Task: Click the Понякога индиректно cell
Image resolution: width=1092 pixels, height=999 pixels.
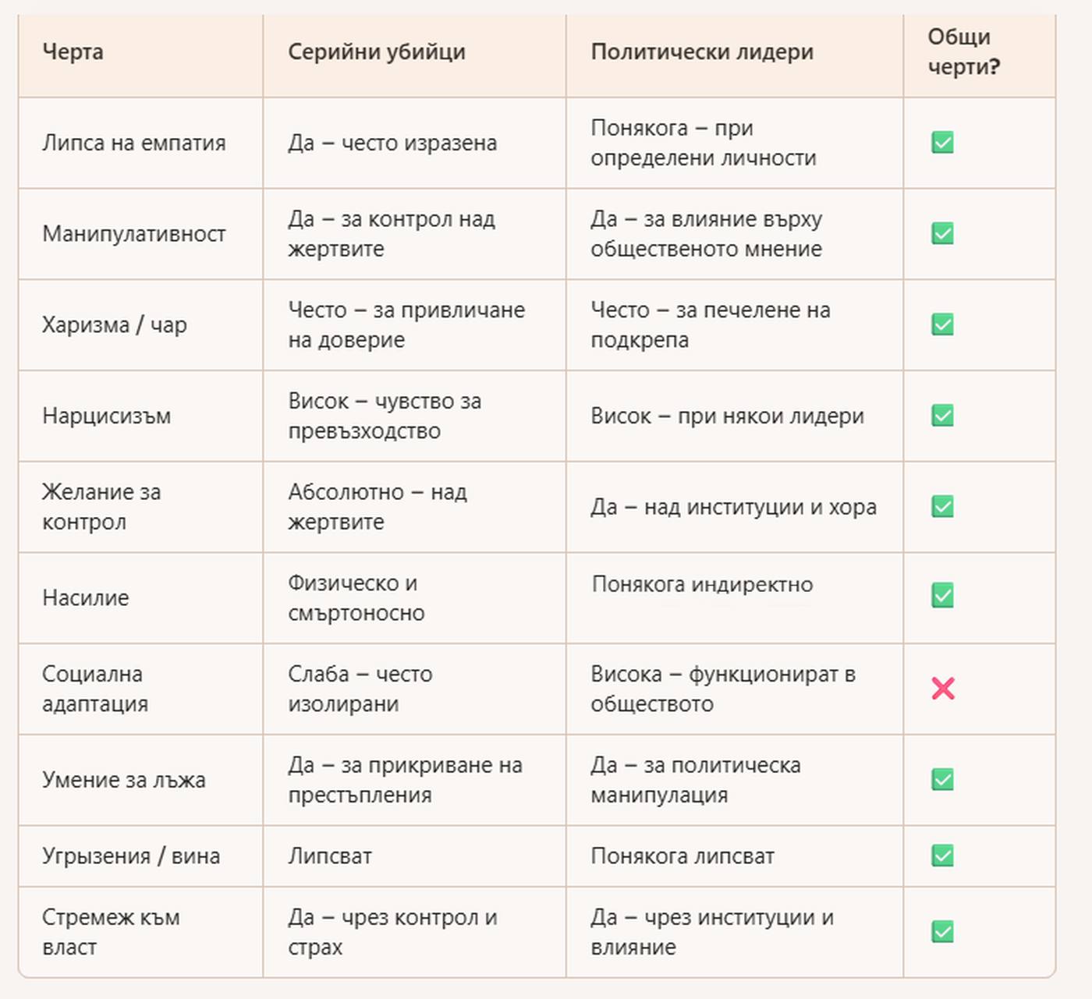Action: 702,584
